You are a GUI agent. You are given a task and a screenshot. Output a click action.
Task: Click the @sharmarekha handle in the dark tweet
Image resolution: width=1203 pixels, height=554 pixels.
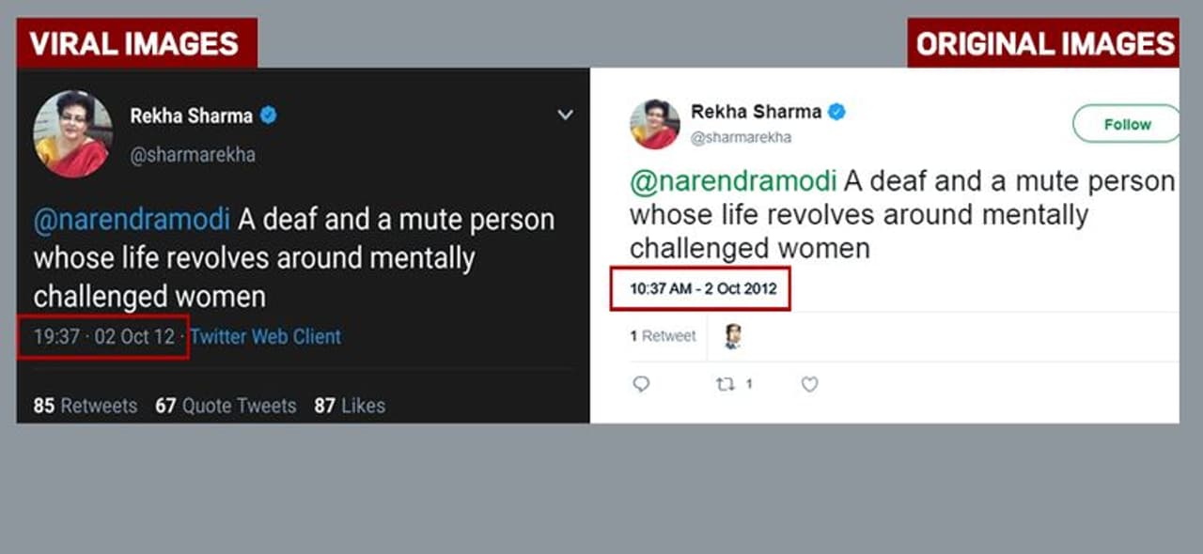[x=193, y=155]
